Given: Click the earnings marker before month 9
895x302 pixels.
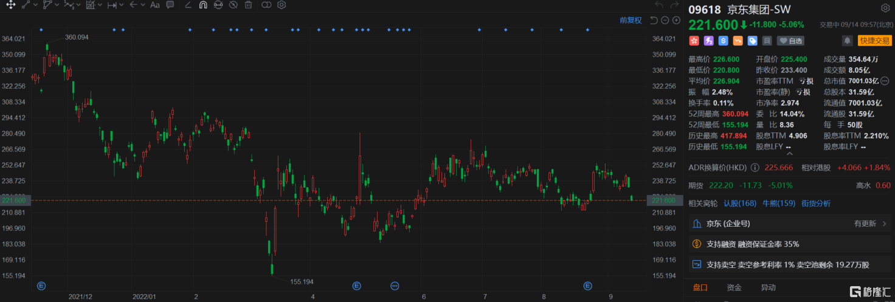Looking at the screenshot, I should [x=587, y=286].
